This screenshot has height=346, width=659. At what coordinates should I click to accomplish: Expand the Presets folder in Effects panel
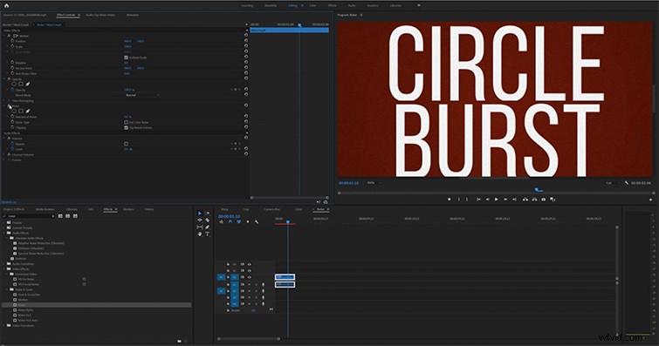4,222
